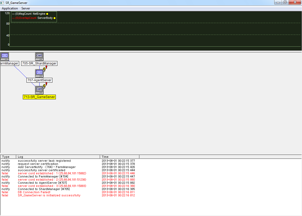Click the Log column header
This screenshot has height=216, width=302.
tap(58, 157)
